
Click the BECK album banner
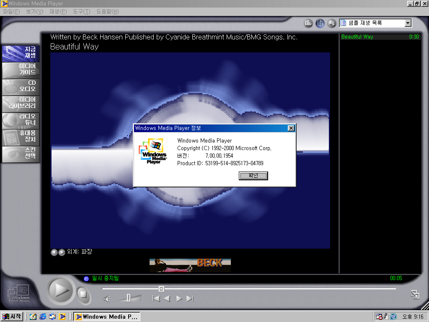(x=190, y=265)
